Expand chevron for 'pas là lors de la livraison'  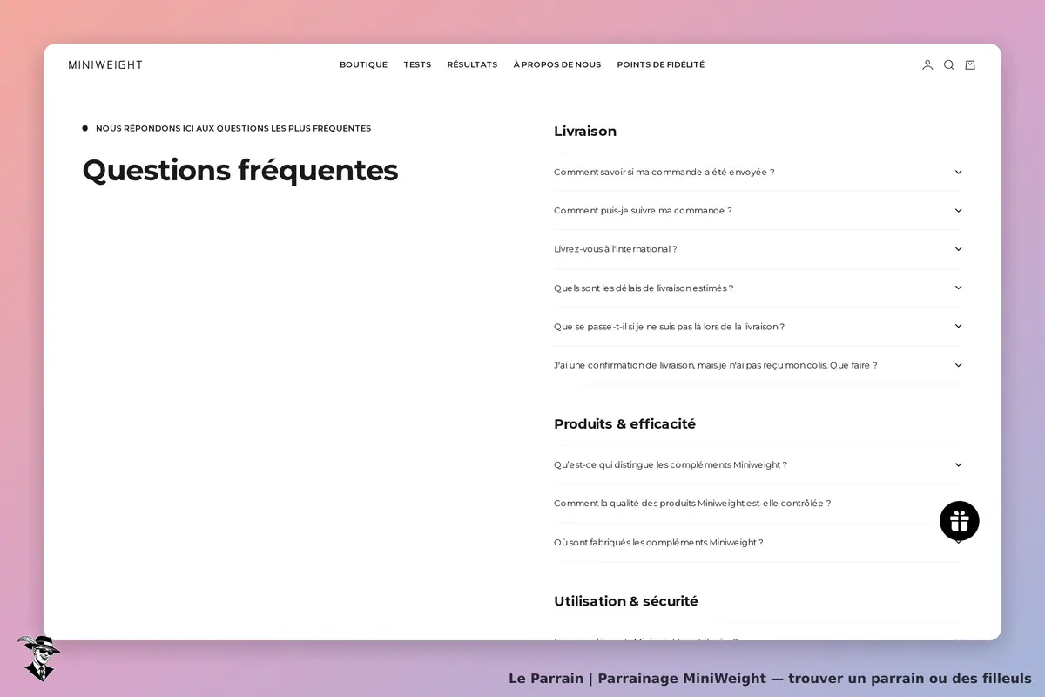coord(958,326)
